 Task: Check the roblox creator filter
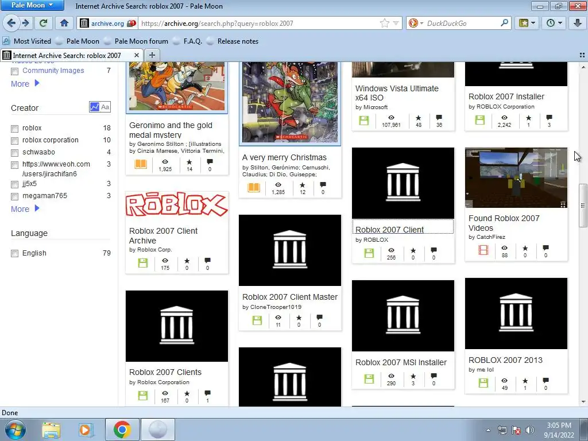point(14,129)
